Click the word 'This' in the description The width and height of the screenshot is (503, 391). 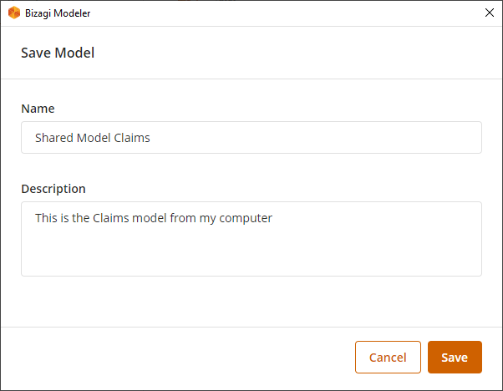46,218
